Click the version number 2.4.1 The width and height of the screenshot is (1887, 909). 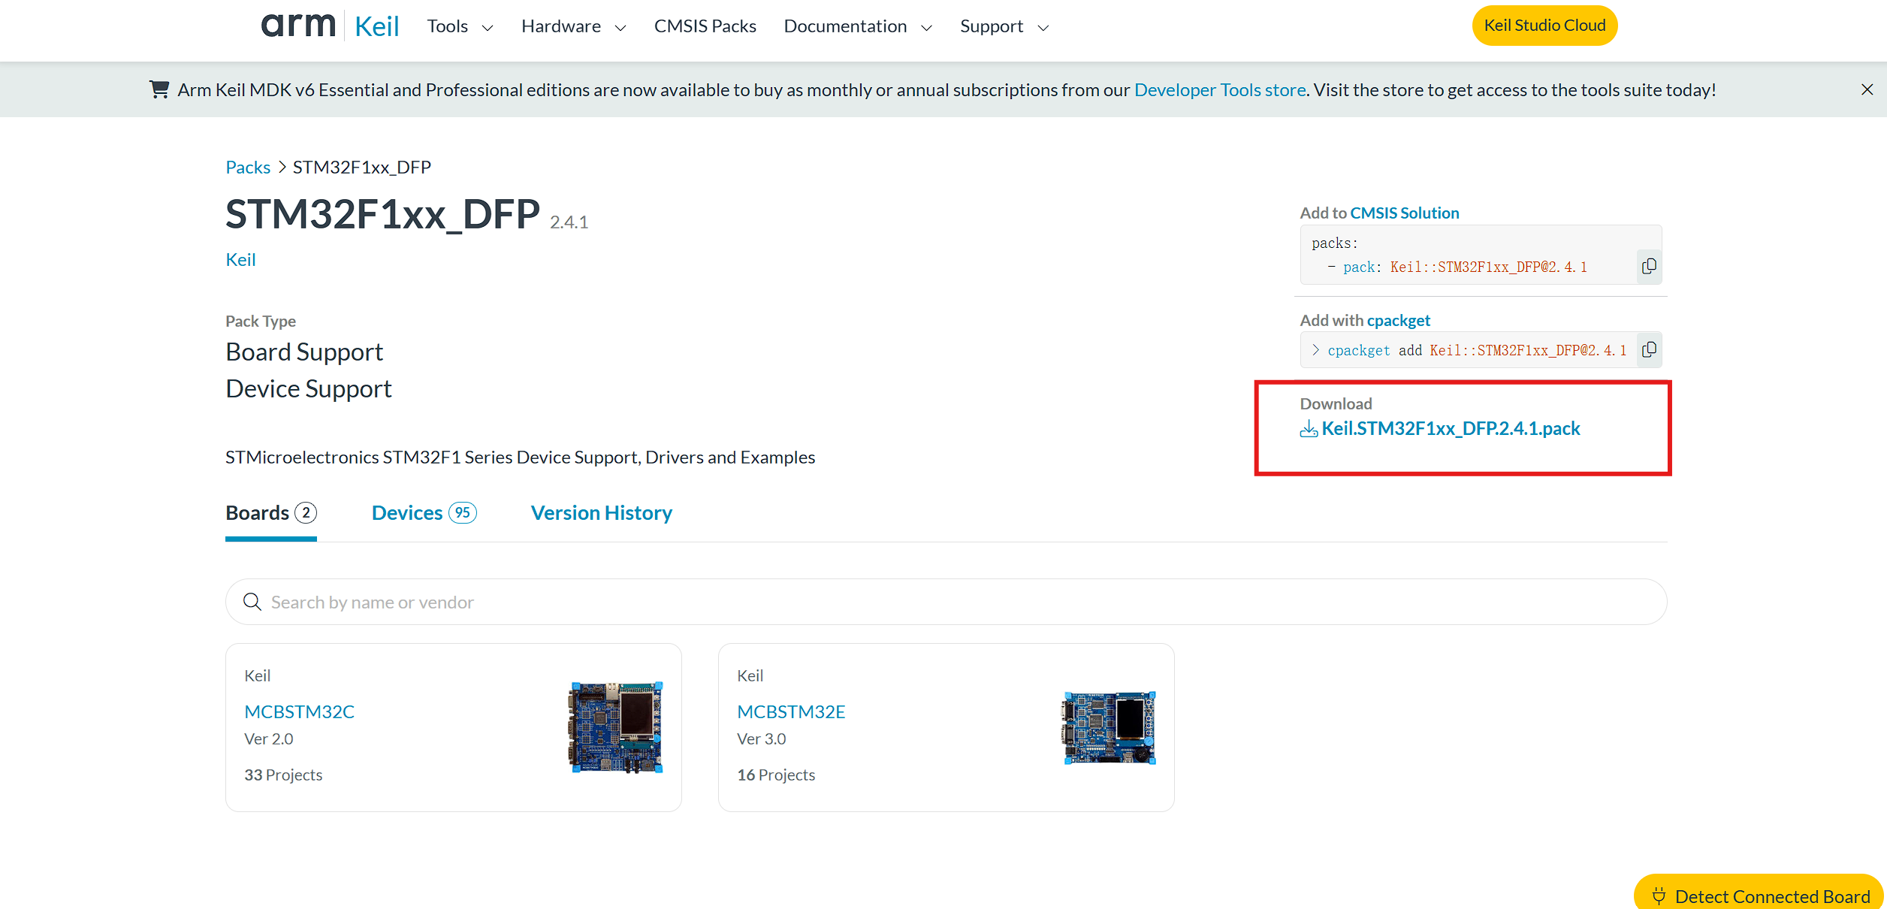coord(569,222)
